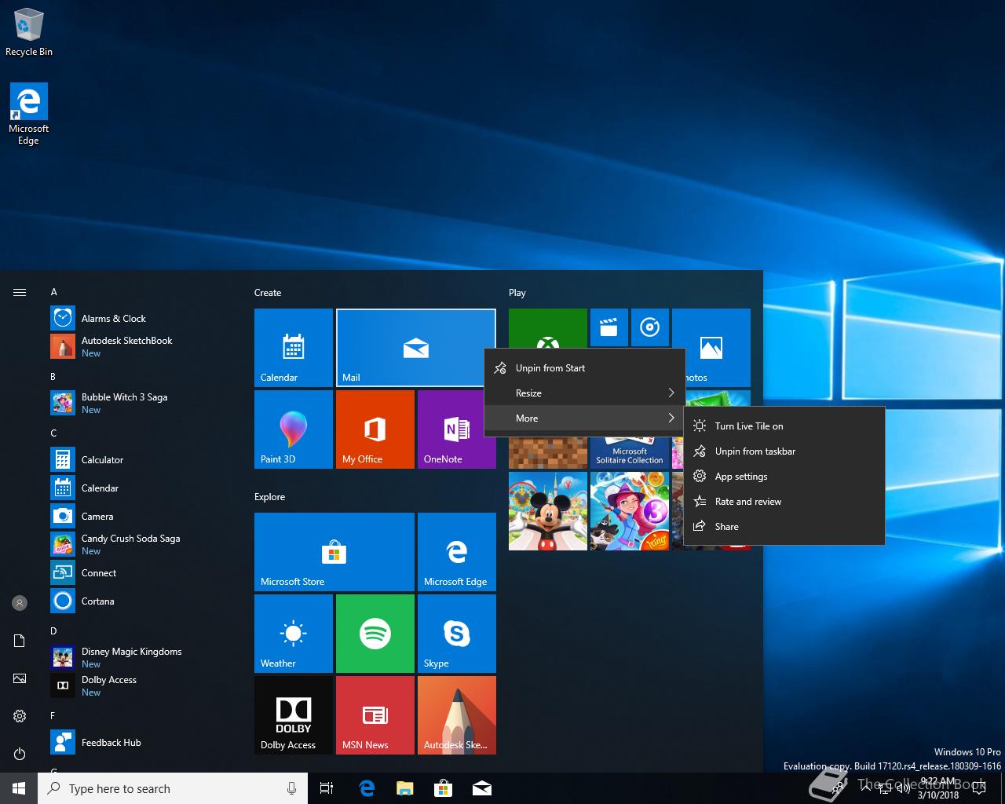
Task: Open the Paint 3D tile
Action: pyautogui.click(x=294, y=429)
